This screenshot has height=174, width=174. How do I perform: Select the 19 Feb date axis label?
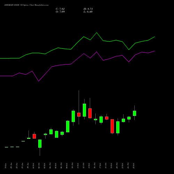111,166
